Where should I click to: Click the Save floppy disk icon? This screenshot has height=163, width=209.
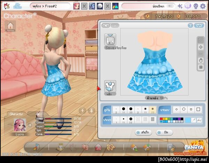tap(110, 40)
